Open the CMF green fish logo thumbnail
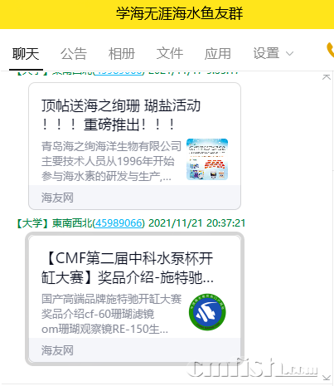Viewport: 334px width, 386px height. [x=207, y=312]
